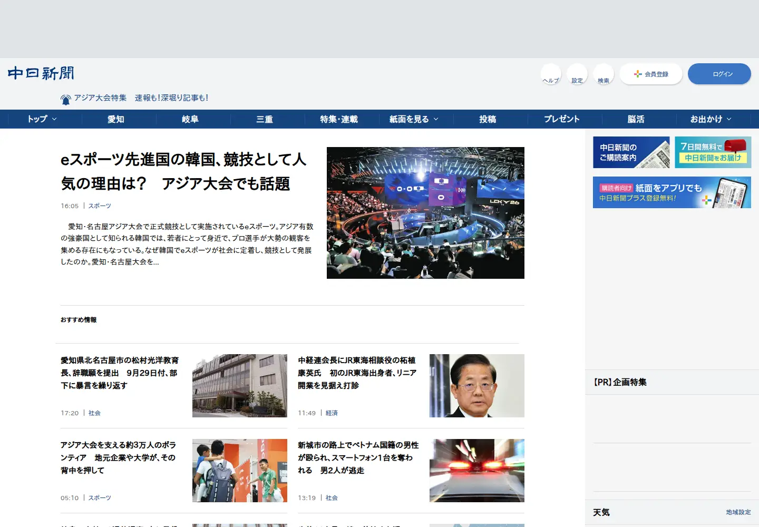Image resolution: width=759 pixels, height=527 pixels.
Task: Click the 【PR】企画特集 heading
Action: pyautogui.click(x=620, y=382)
